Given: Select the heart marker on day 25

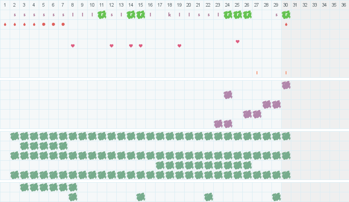Looking at the screenshot, I should 238,41.
